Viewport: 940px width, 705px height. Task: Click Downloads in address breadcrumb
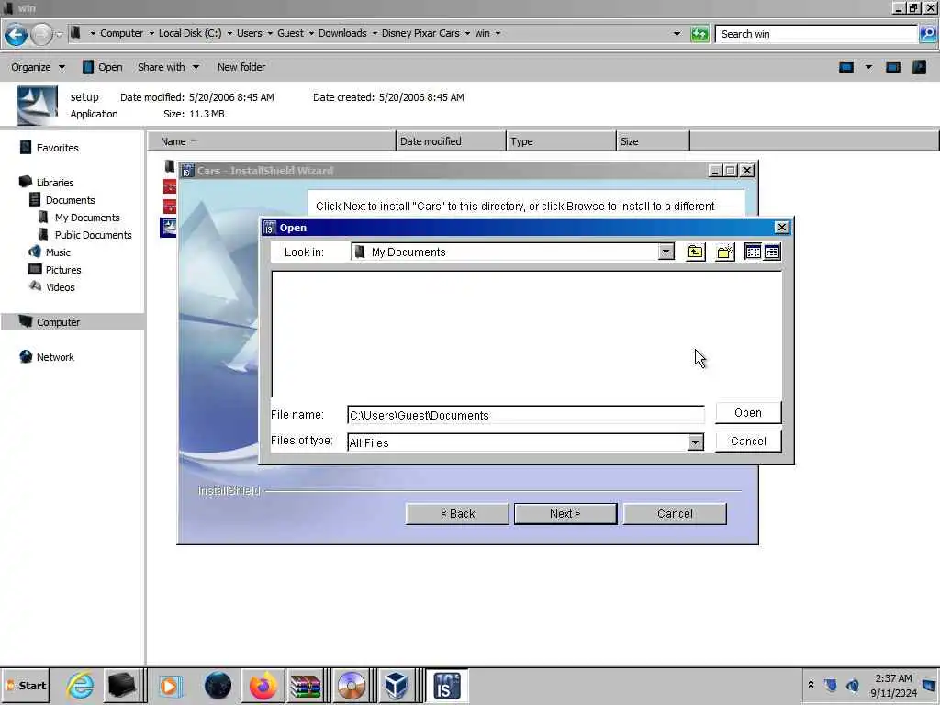pyautogui.click(x=342, y=34)
